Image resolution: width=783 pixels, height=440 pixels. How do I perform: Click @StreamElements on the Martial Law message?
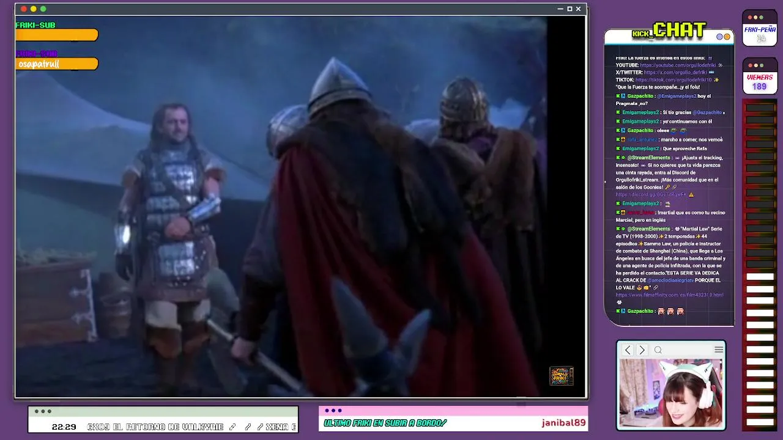[649, 229]
